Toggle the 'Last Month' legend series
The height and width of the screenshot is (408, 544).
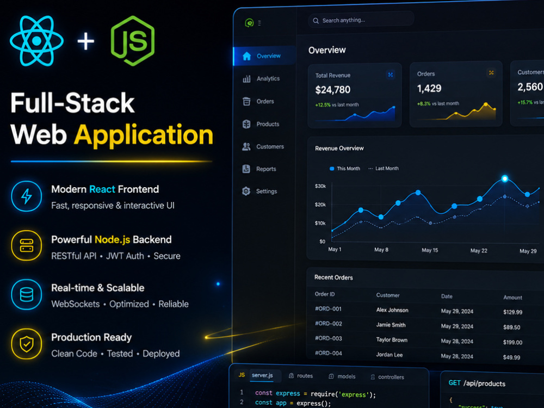tap(384, 168)
